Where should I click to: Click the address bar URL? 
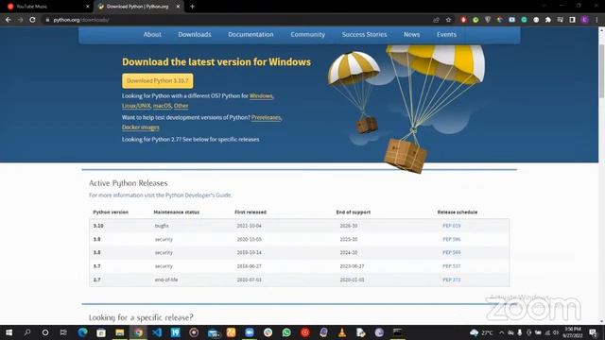(x=81, y=20)
